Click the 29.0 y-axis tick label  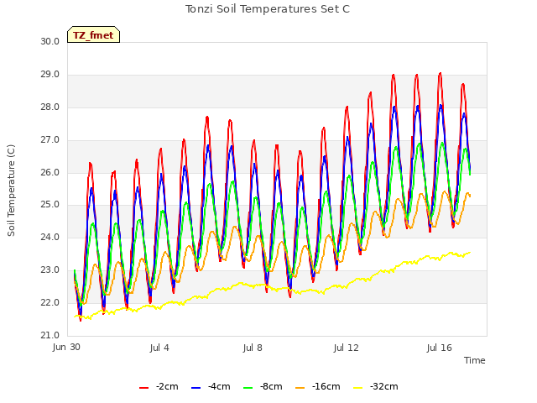[x=50, y=75]
